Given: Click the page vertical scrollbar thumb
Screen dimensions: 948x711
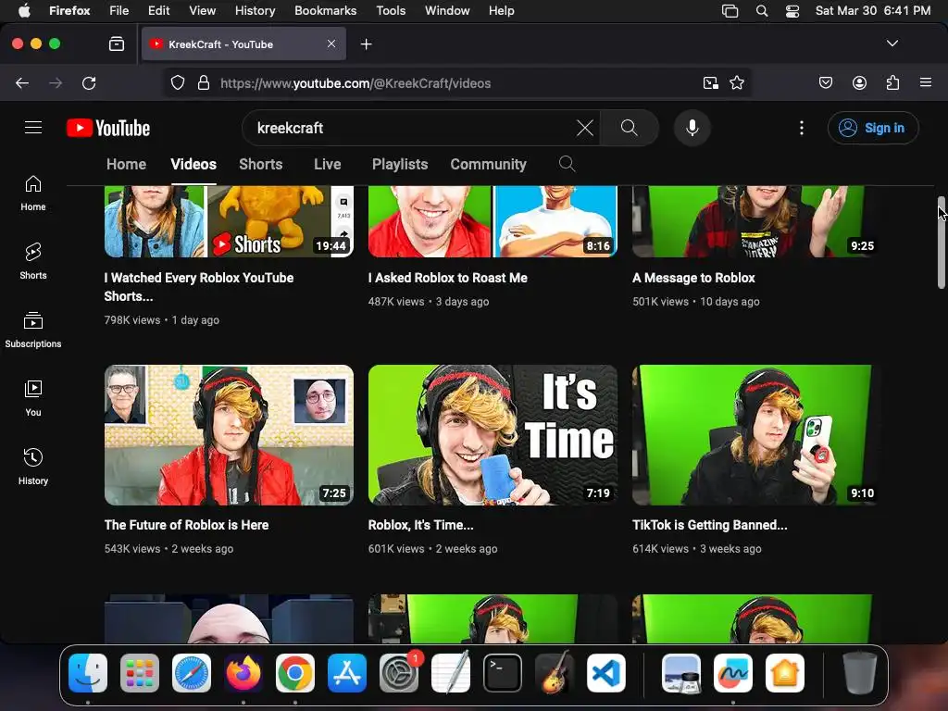Looking at the screenshot, I should (941, 242).
